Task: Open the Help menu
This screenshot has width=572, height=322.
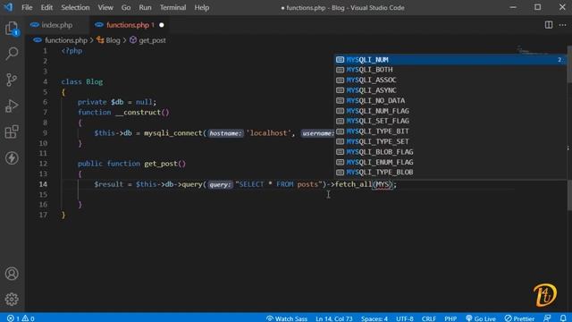Action: (201, 7)
